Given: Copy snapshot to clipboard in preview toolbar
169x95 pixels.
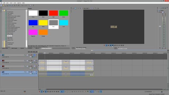Looking at the screenshot, I should coord(96,8).
